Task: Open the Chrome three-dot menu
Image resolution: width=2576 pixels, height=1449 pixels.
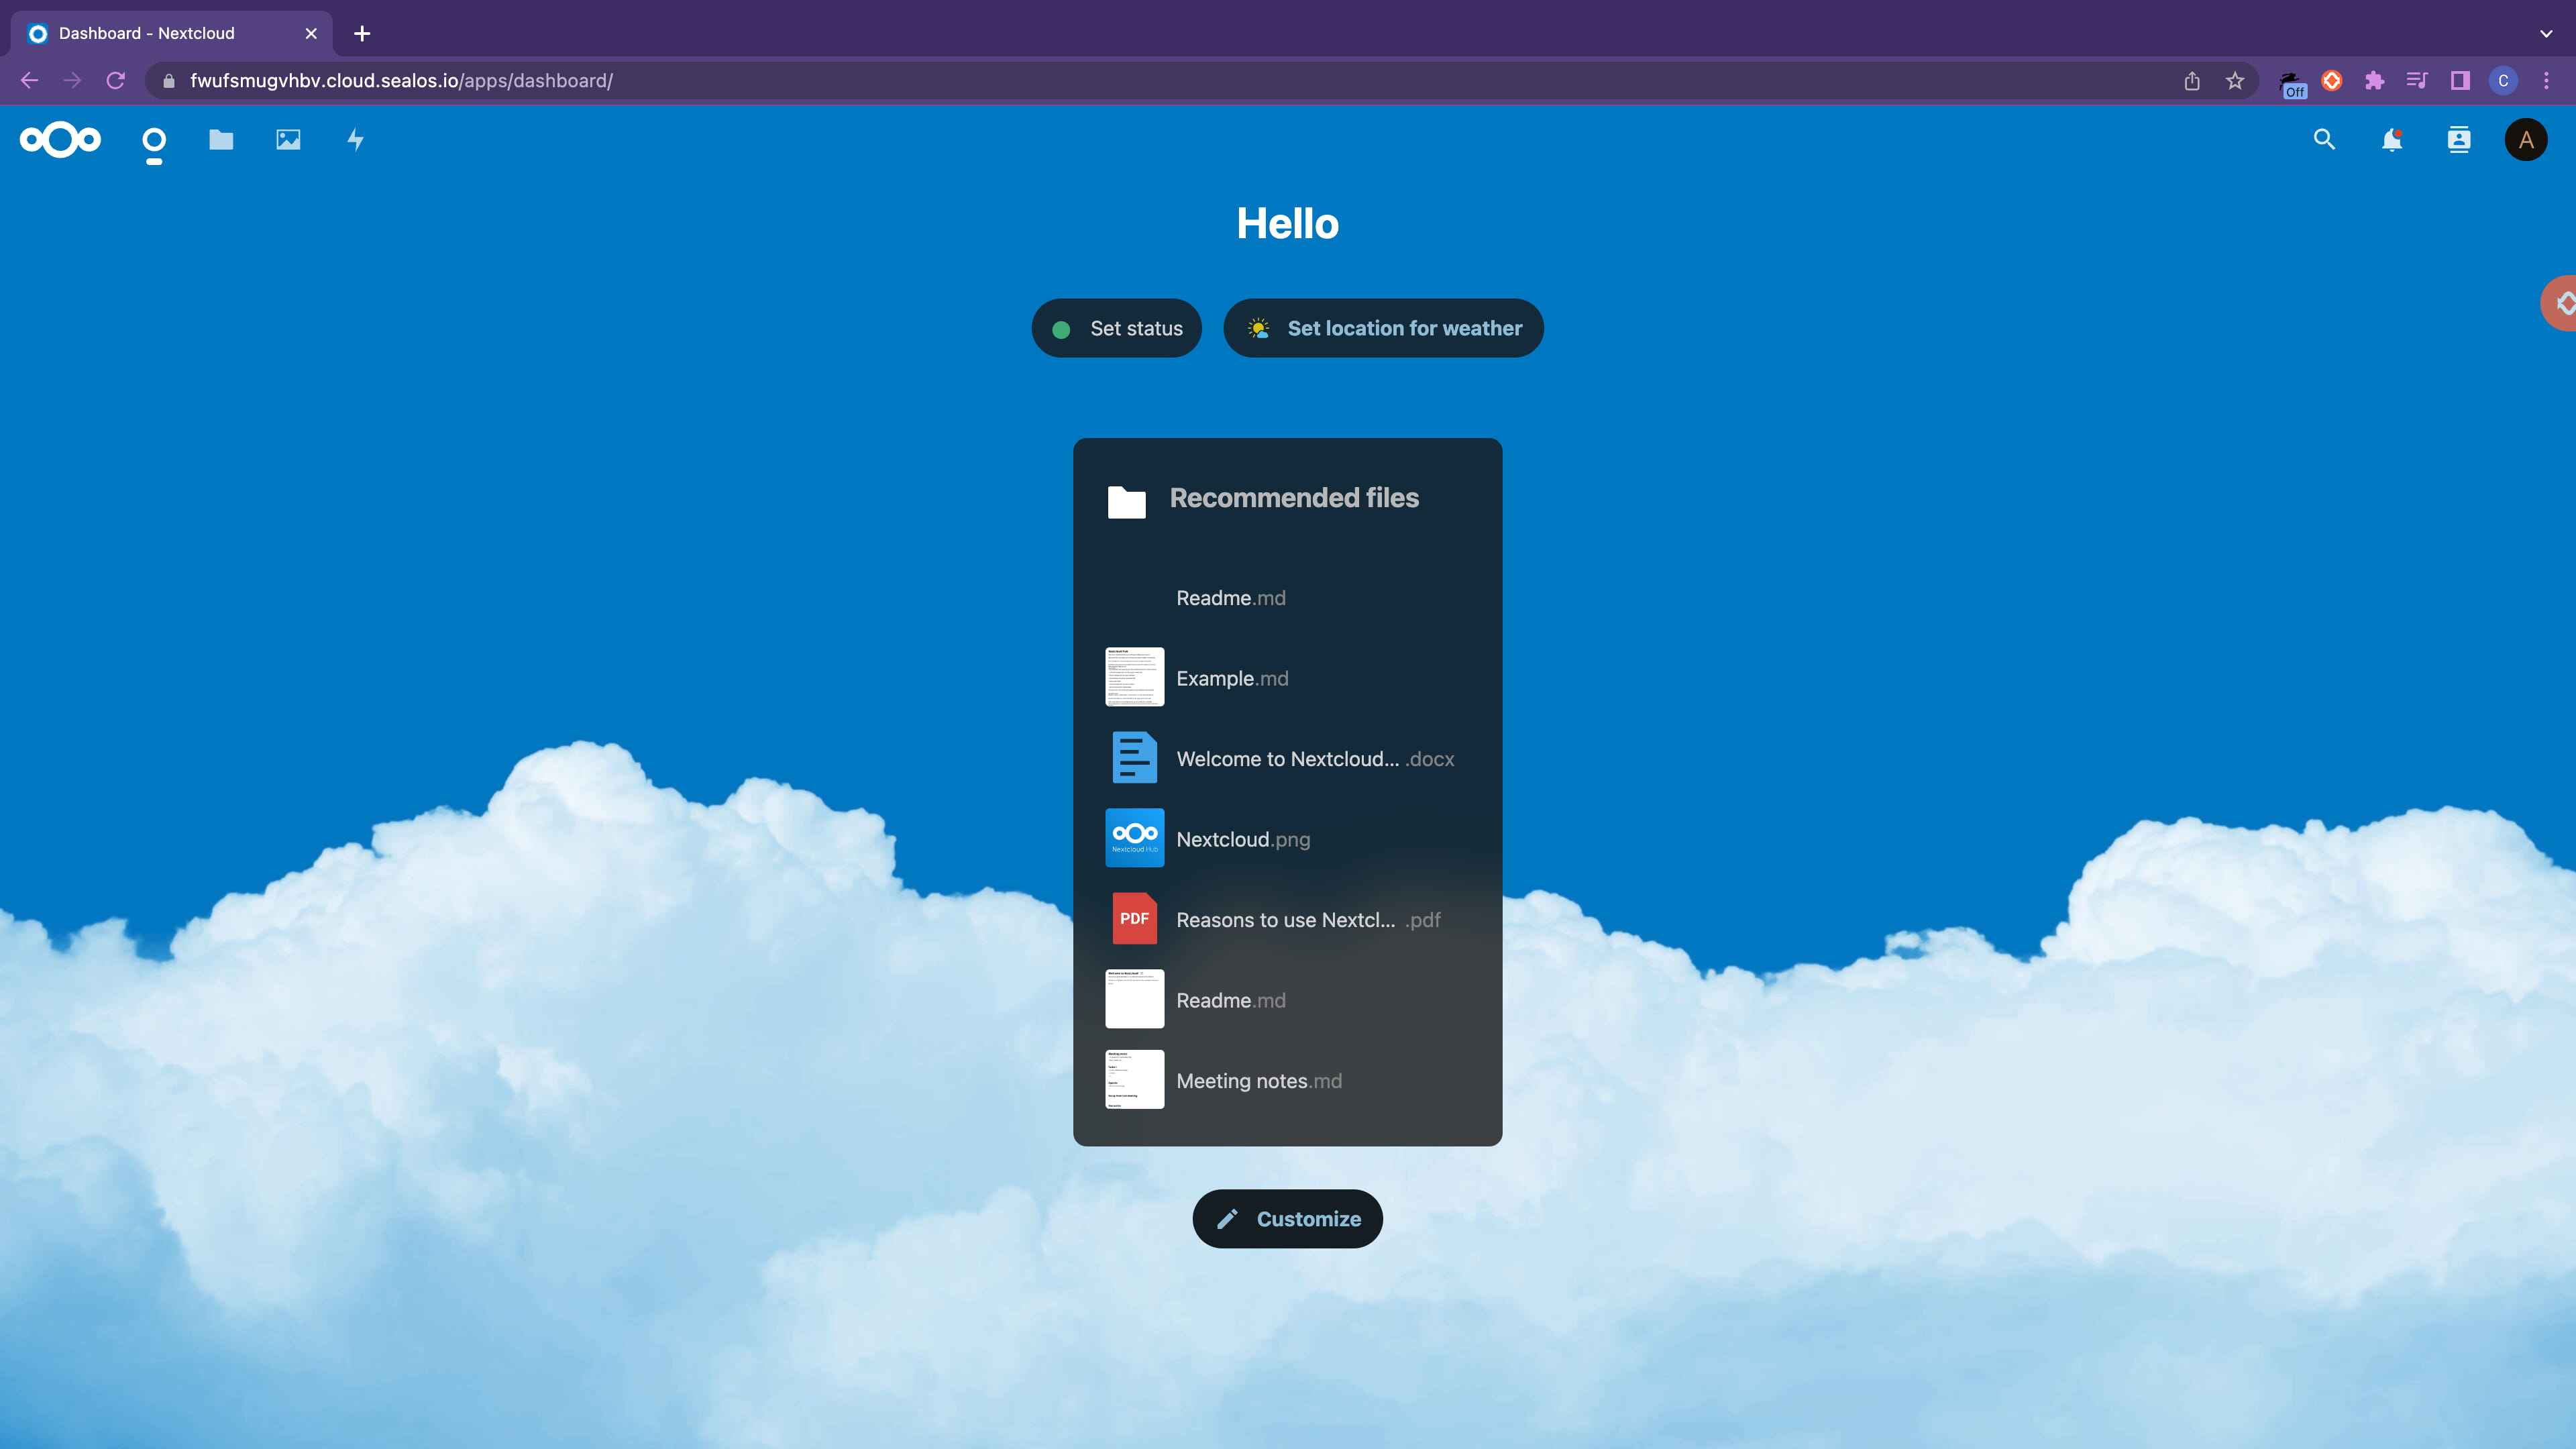Action: pos(2546,81)
